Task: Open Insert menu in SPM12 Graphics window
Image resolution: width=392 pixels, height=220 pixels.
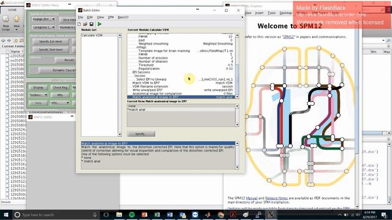Action: coord(259,13)
